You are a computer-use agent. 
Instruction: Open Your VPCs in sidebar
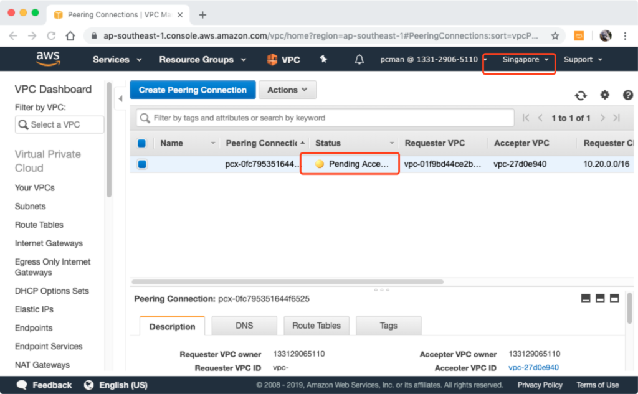click(x=35, y=188)
